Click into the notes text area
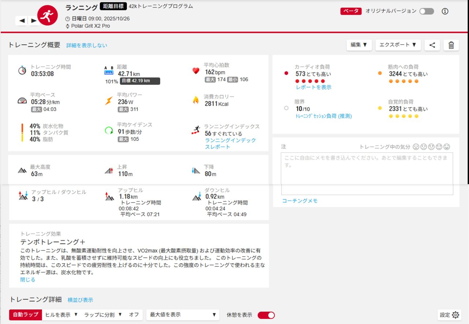Image resolution: width=469 pixels, height=324 pixels. 367,174
